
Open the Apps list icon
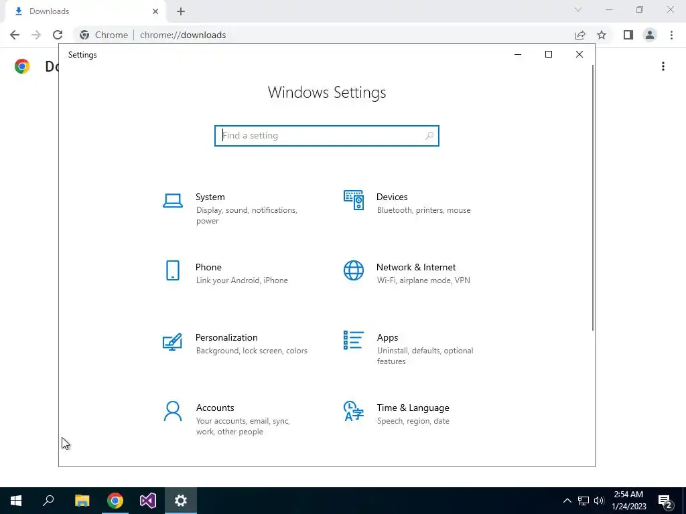point(354,340)
